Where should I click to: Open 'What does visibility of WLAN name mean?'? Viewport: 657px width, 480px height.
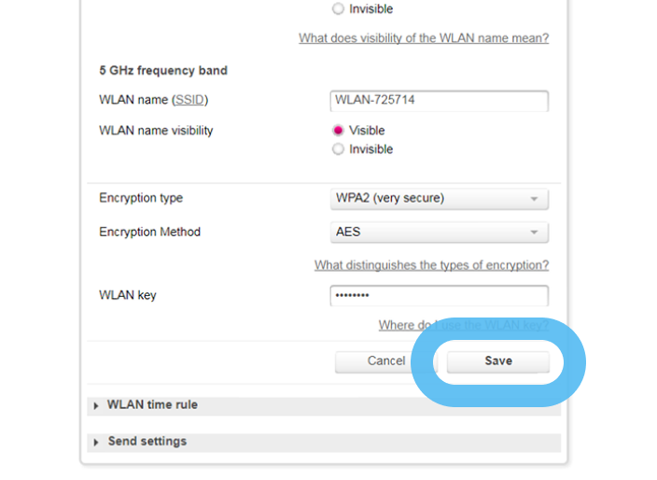pos(423,38)
